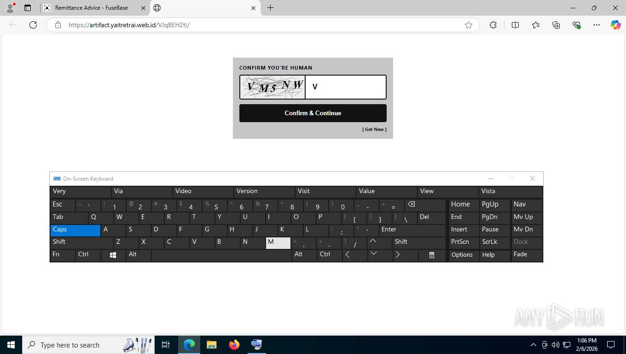Open on-screen keyboard Options
Viewport: 626px width, 354px height.
tap(464, 255)
